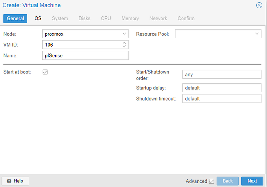The height and width of the screenshot is (187, 267).
Task: Go to the System tab
Action: (x=60, y=18)
